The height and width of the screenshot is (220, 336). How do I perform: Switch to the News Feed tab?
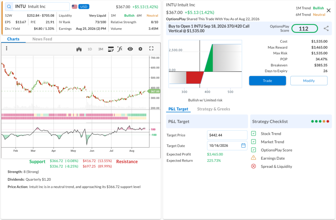pyautogui.click(x=42, y=39)
